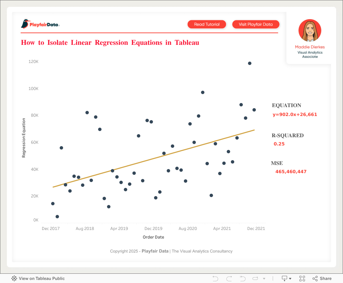Click the golden regression trend line
Screen dimensions: 343x283
[154, 158]
